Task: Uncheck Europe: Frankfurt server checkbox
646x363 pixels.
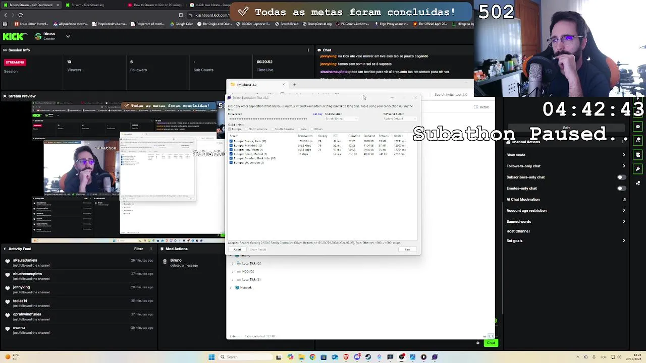Action: click(231, 145)
